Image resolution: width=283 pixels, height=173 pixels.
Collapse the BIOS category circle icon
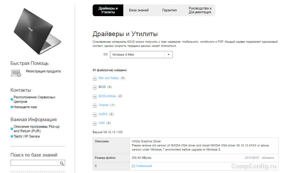coord(95,87)
